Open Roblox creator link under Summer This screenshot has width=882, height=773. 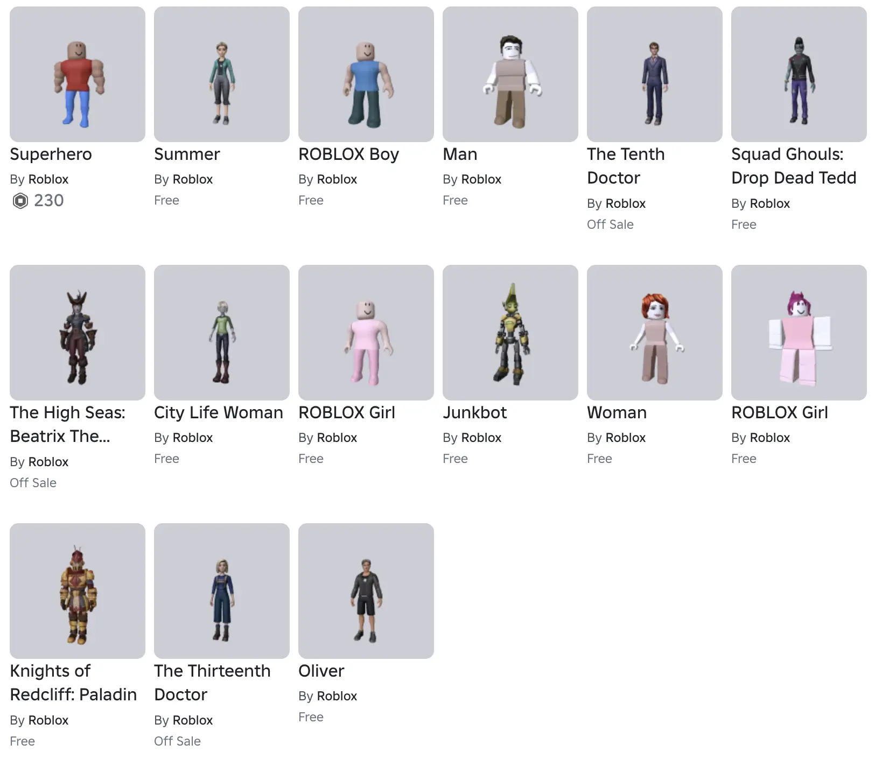pyautogui.click(x=192, y=179)
